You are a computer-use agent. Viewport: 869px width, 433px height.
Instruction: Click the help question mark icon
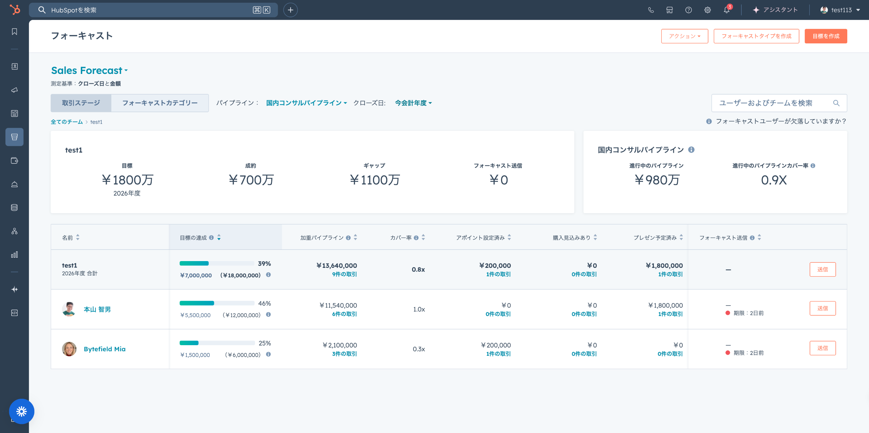pos(688,10)
